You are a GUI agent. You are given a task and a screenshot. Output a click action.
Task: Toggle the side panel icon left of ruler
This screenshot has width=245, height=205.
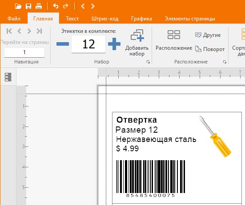8,77
